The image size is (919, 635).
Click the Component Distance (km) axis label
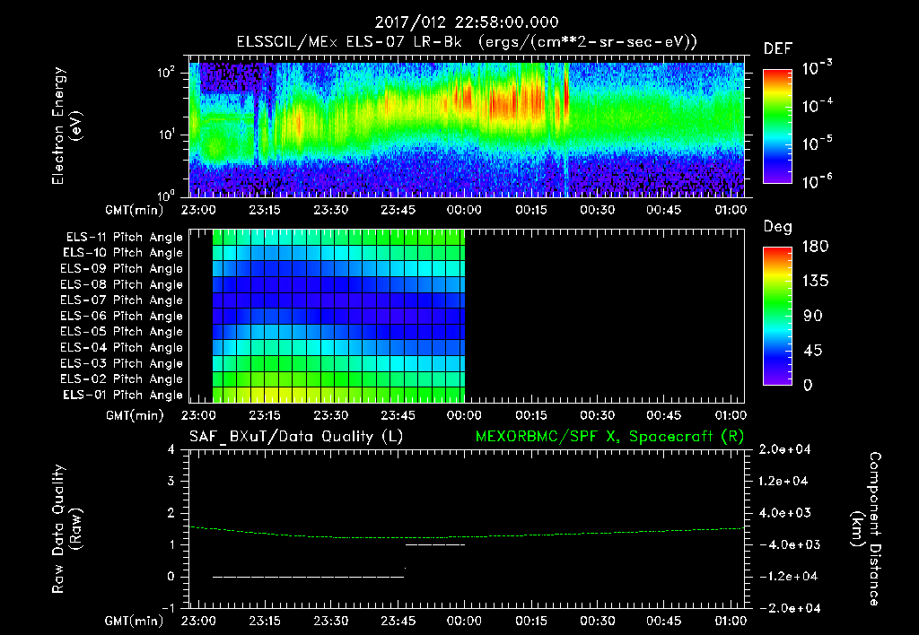click(x=866, y=529)
